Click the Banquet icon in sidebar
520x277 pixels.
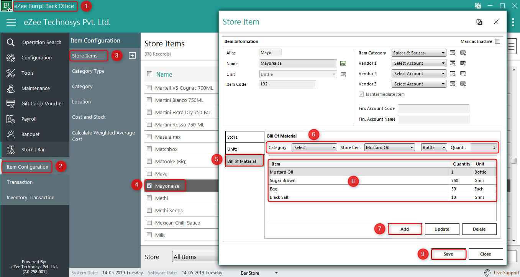tap(11, 134)
